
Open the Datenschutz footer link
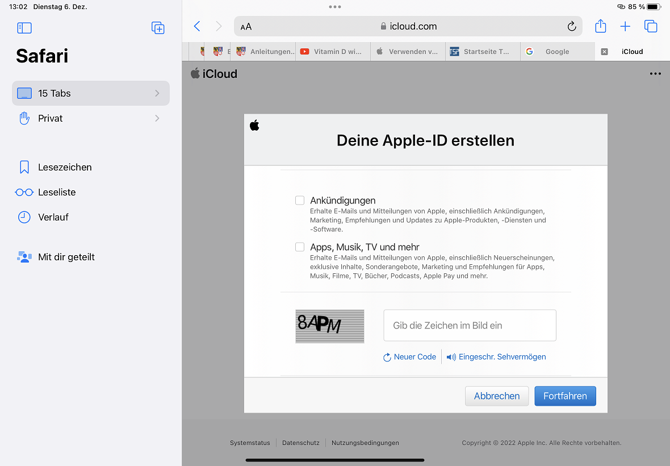pyautogui.click(x=301, y=443)
